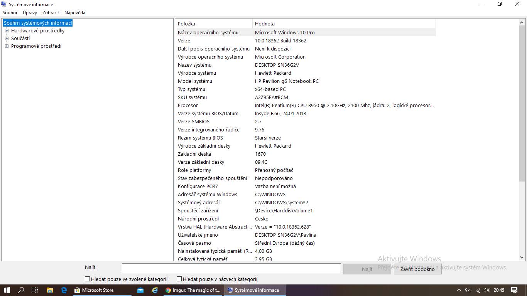
Task: Select the Spouštěcí zařízení row
Action: [306, 211]
